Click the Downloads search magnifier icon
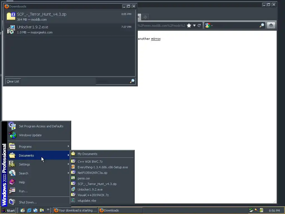The width and height of the screenshot is (285, 214). tap(132, 81)
